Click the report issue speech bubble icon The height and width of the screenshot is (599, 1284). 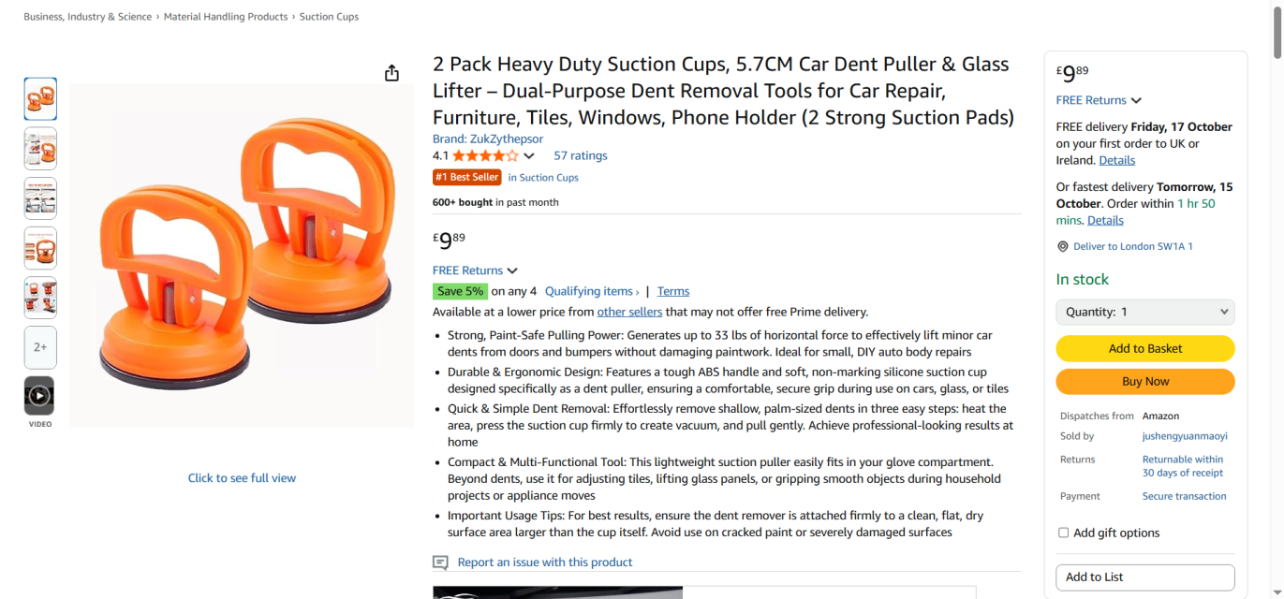click(440, 562)
